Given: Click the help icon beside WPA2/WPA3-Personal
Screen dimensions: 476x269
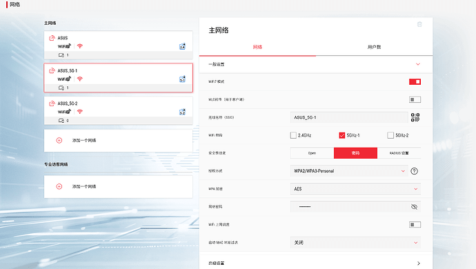Looking at the screenshot, I should pos(414,171).
